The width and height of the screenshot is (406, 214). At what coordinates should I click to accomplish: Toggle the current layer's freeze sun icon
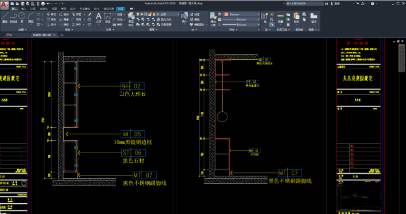143,14
